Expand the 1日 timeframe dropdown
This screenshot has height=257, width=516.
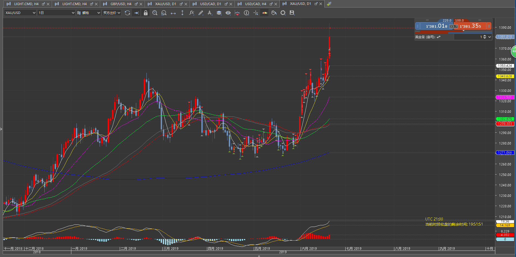click(x=56, y=13)
